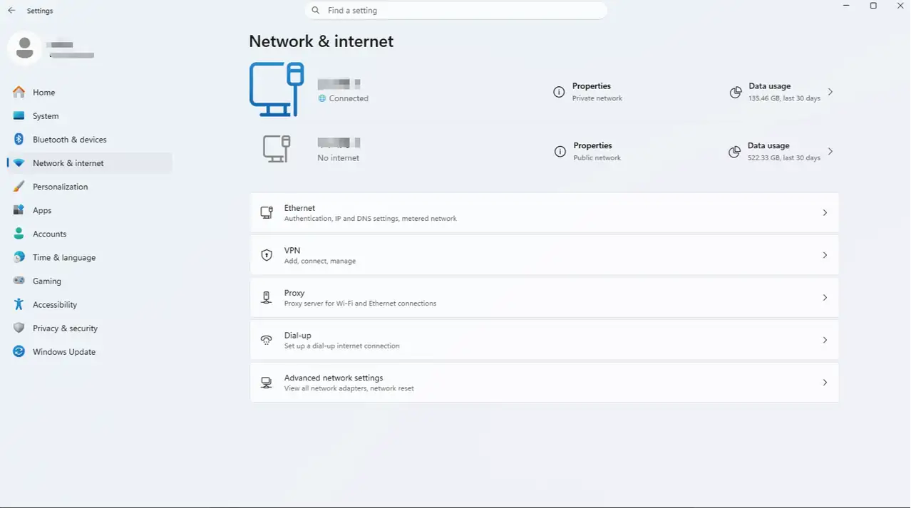Click the VPN shield icon
Image resolution: width=911 pixels, height=508 pixels.
(267, 255)
